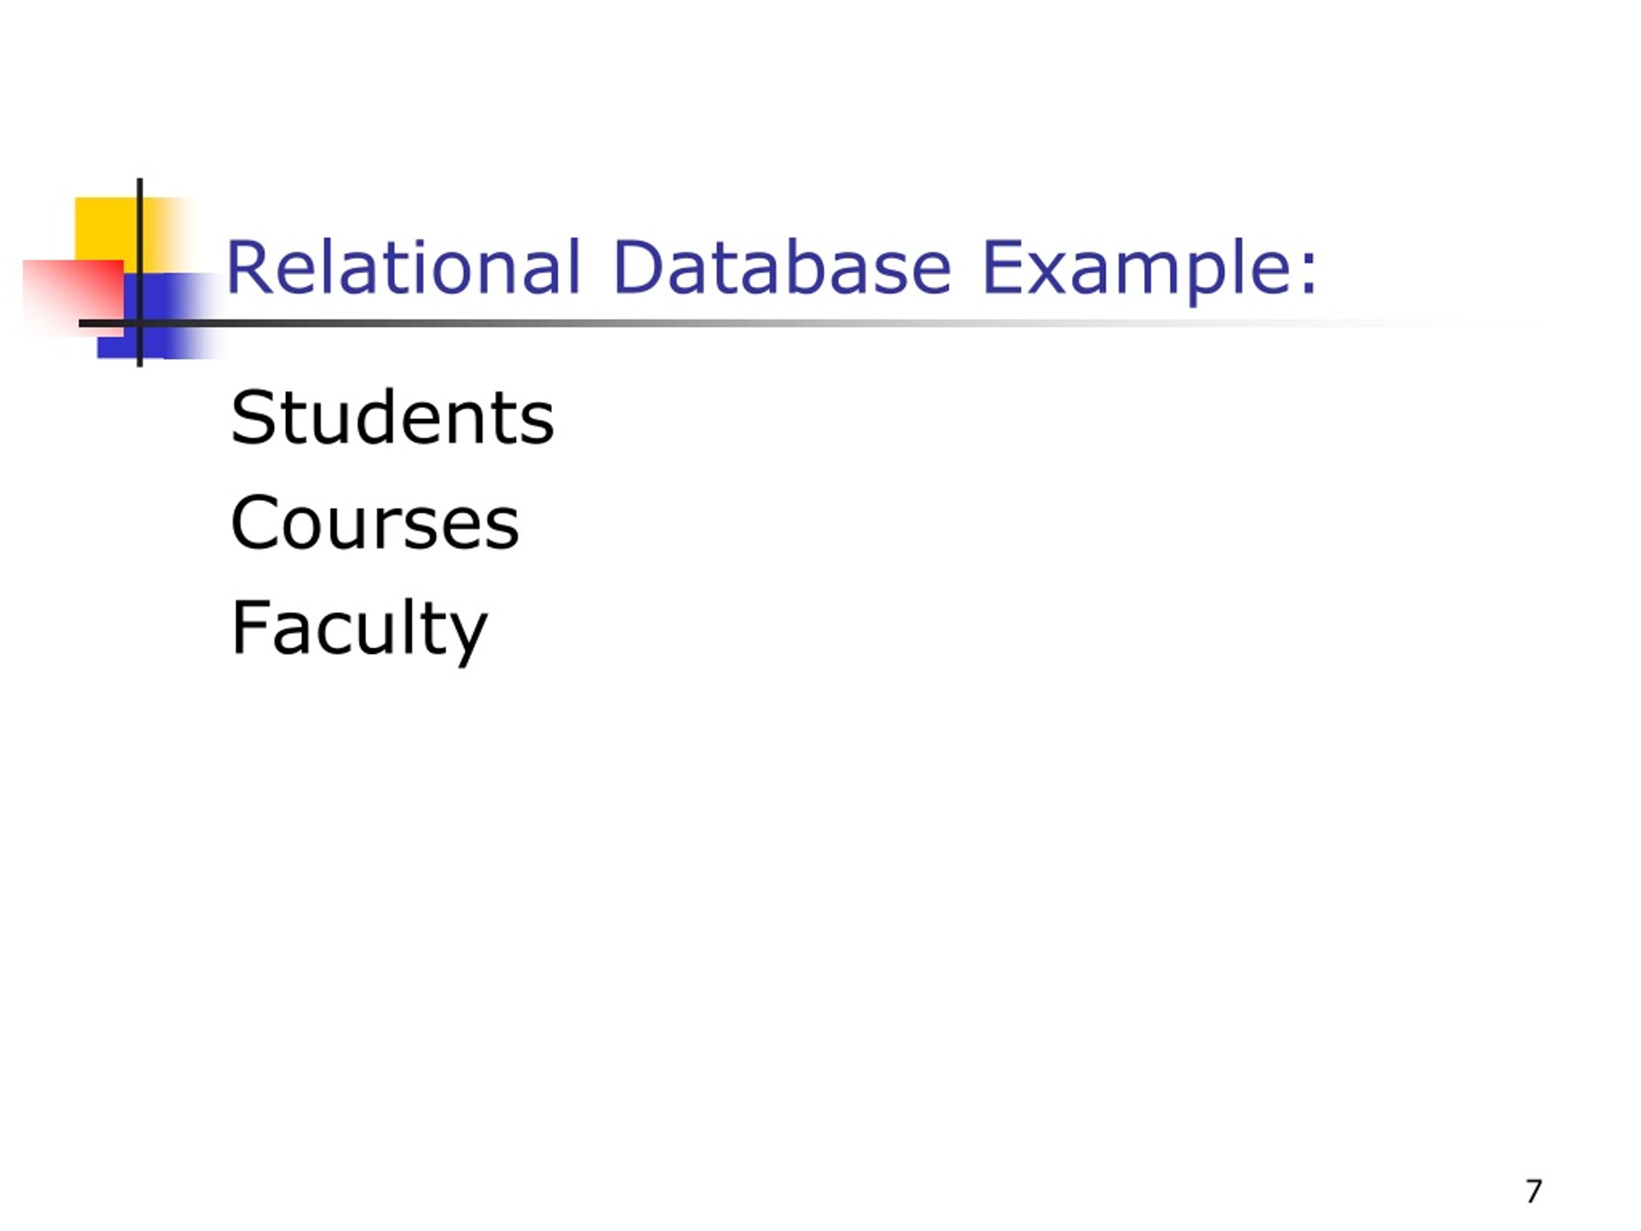Select the word "Relational" in the title
The image size is (1641, 1231).
(x=404, y=267)
